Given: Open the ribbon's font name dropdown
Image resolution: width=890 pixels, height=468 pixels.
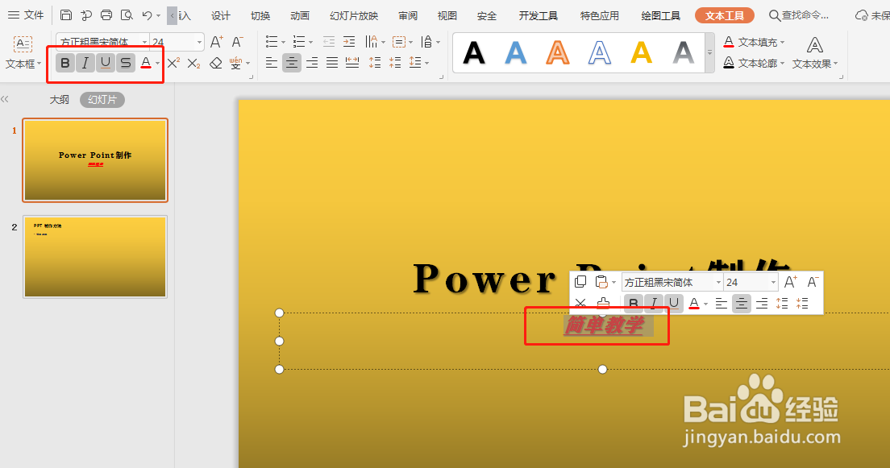Looking at the screenshot, I should pos(145,42).
